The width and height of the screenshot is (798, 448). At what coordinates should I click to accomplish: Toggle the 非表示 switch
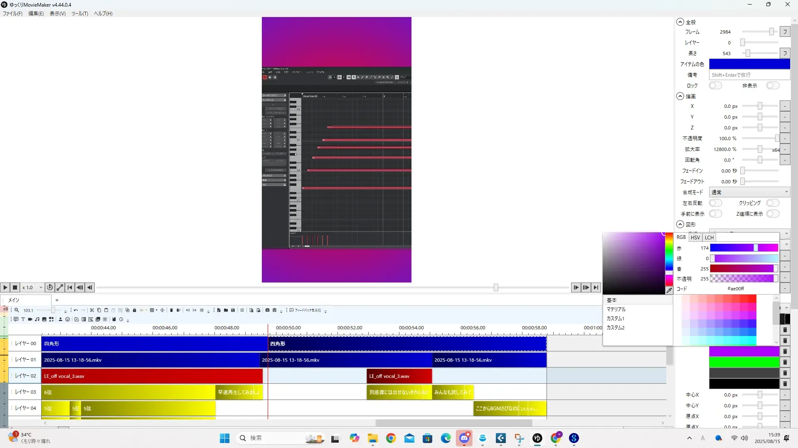[772, 85]
